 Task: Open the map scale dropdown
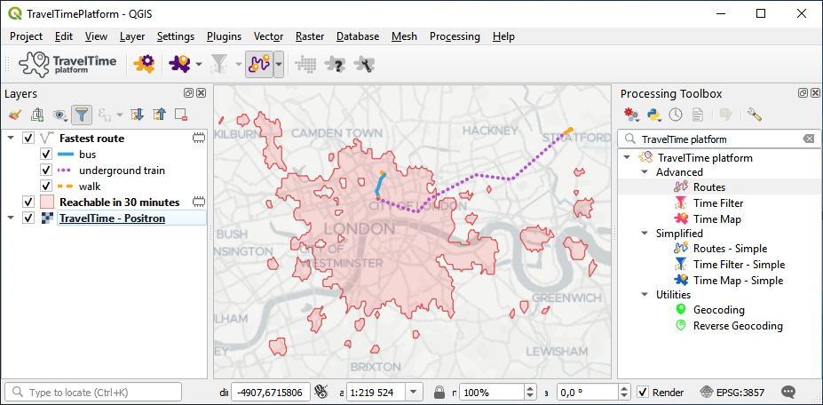pyautogui.click(x=414, y=392)
